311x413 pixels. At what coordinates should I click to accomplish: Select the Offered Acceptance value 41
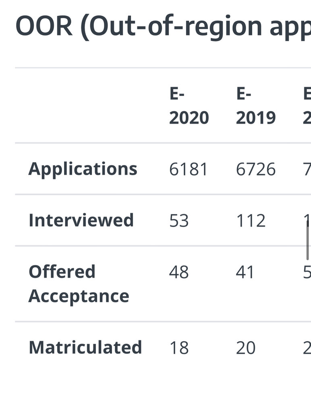tap(245, 273)
